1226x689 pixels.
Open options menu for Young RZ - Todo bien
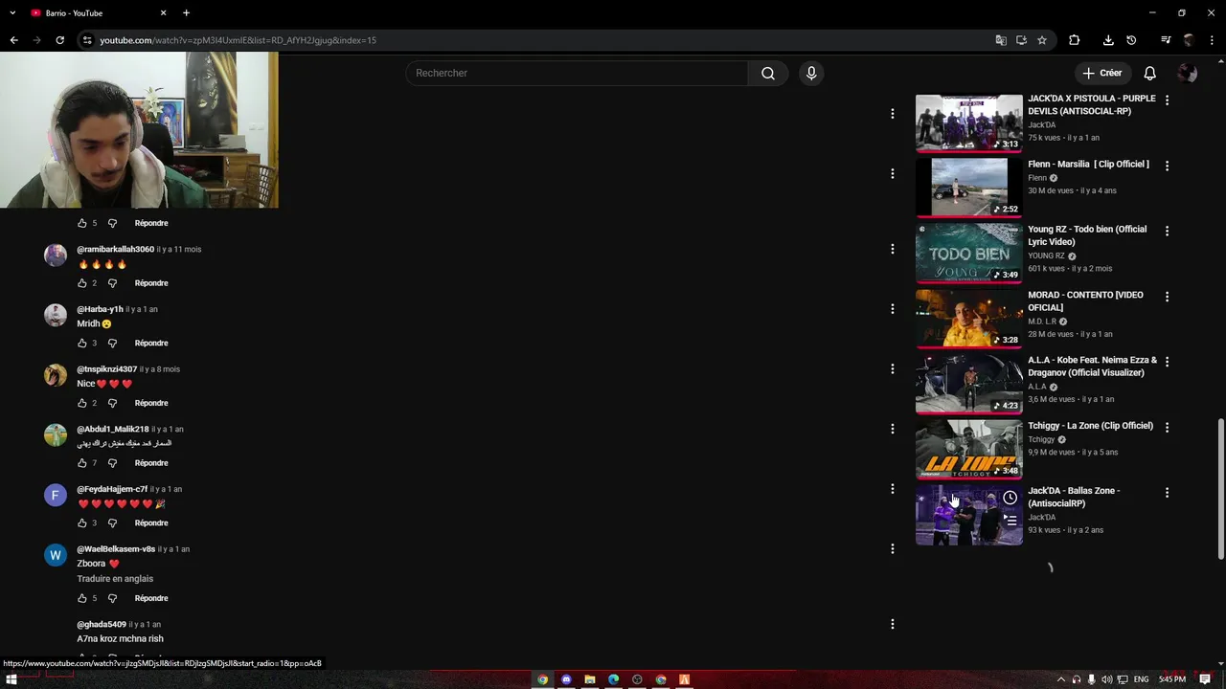(x=1167, y=231)
